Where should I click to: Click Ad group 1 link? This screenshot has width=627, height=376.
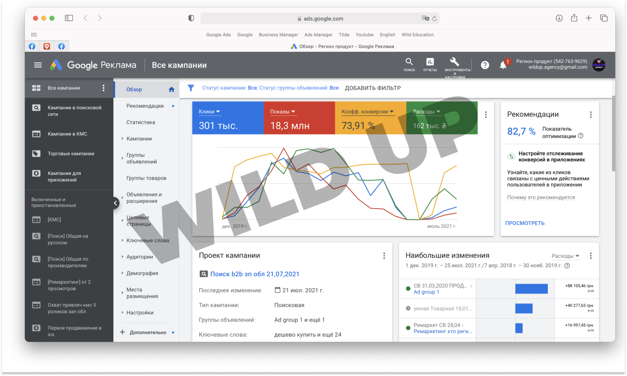click(426, 292)
